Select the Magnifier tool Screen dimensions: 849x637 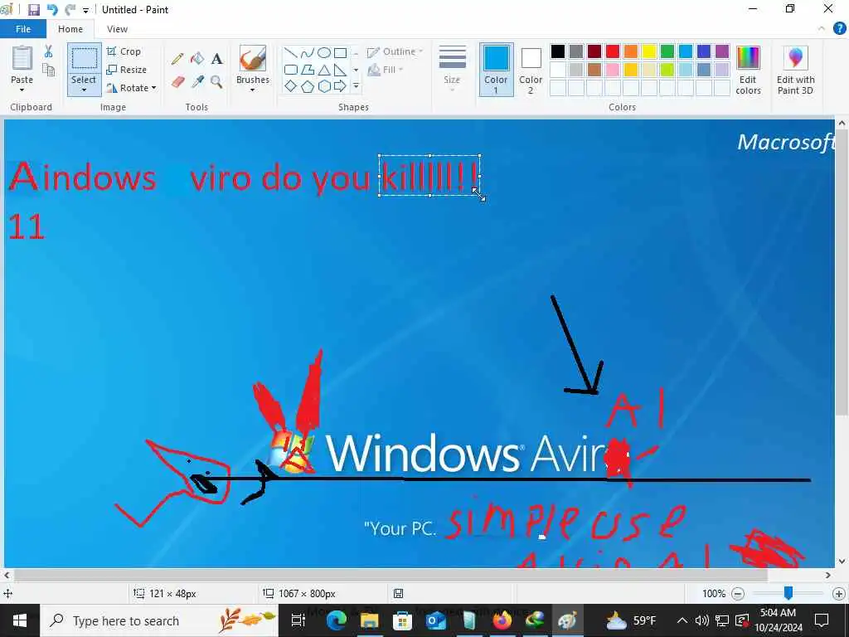(216, 82)
